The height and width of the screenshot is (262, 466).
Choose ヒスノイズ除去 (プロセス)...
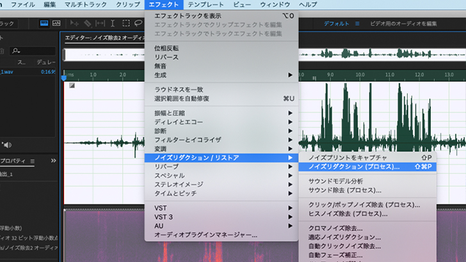[x=367, y=213]
